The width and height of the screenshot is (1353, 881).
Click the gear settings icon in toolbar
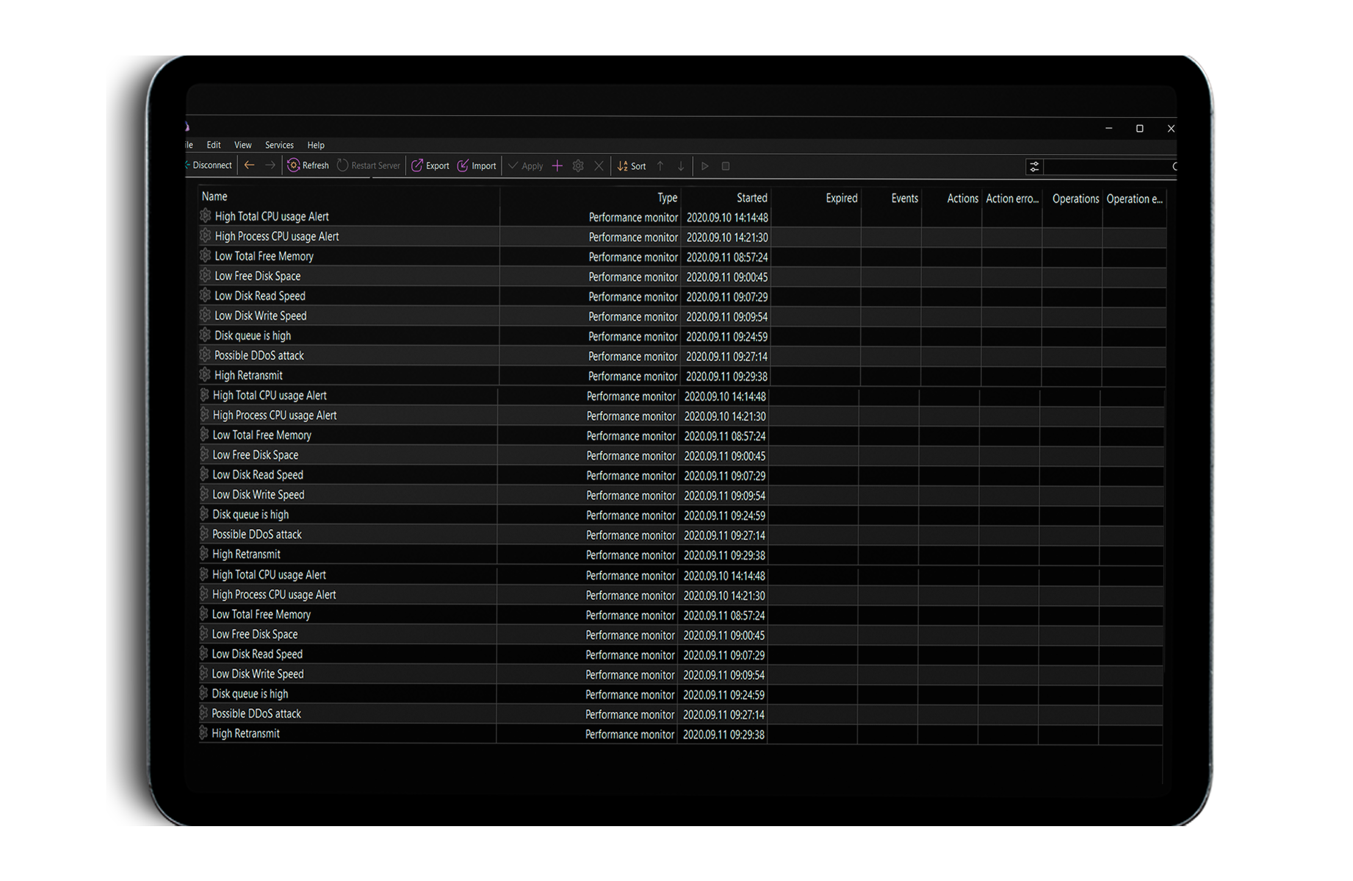pos(578,166)
